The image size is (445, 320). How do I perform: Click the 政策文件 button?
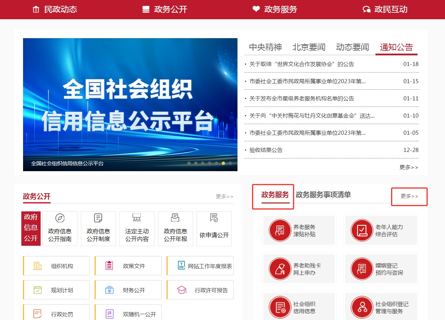[128, 265]
